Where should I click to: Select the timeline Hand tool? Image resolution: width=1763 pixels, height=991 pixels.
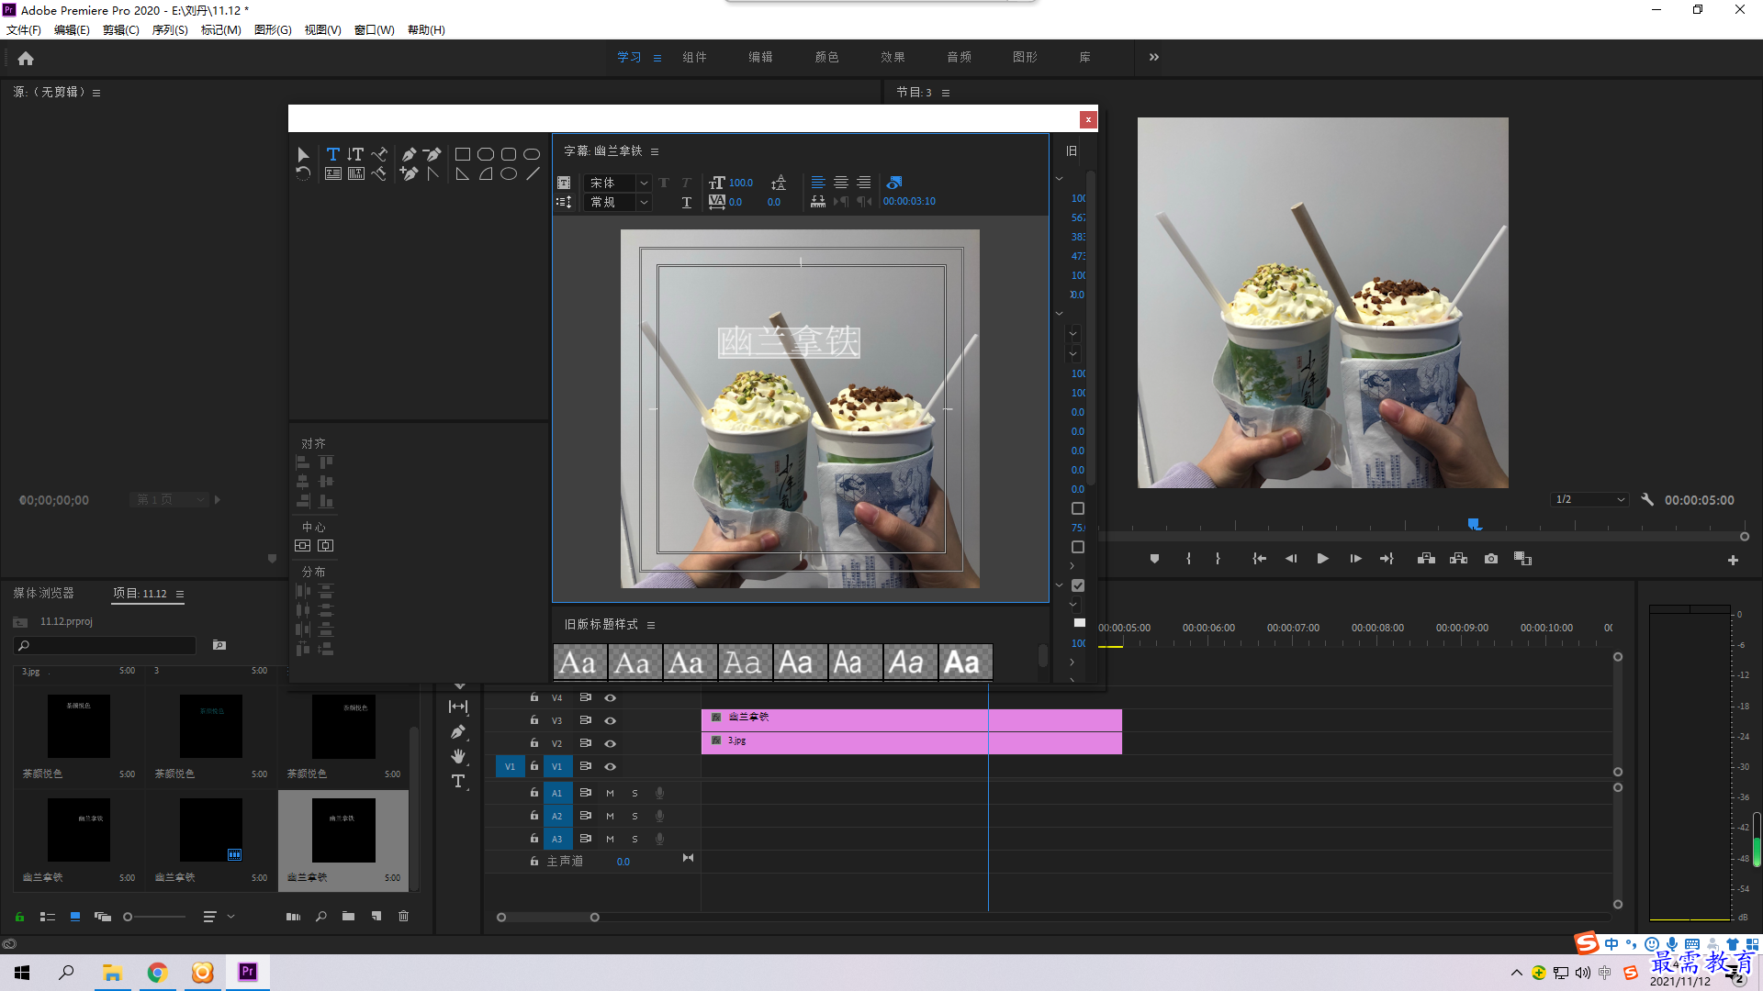point(458,756)
